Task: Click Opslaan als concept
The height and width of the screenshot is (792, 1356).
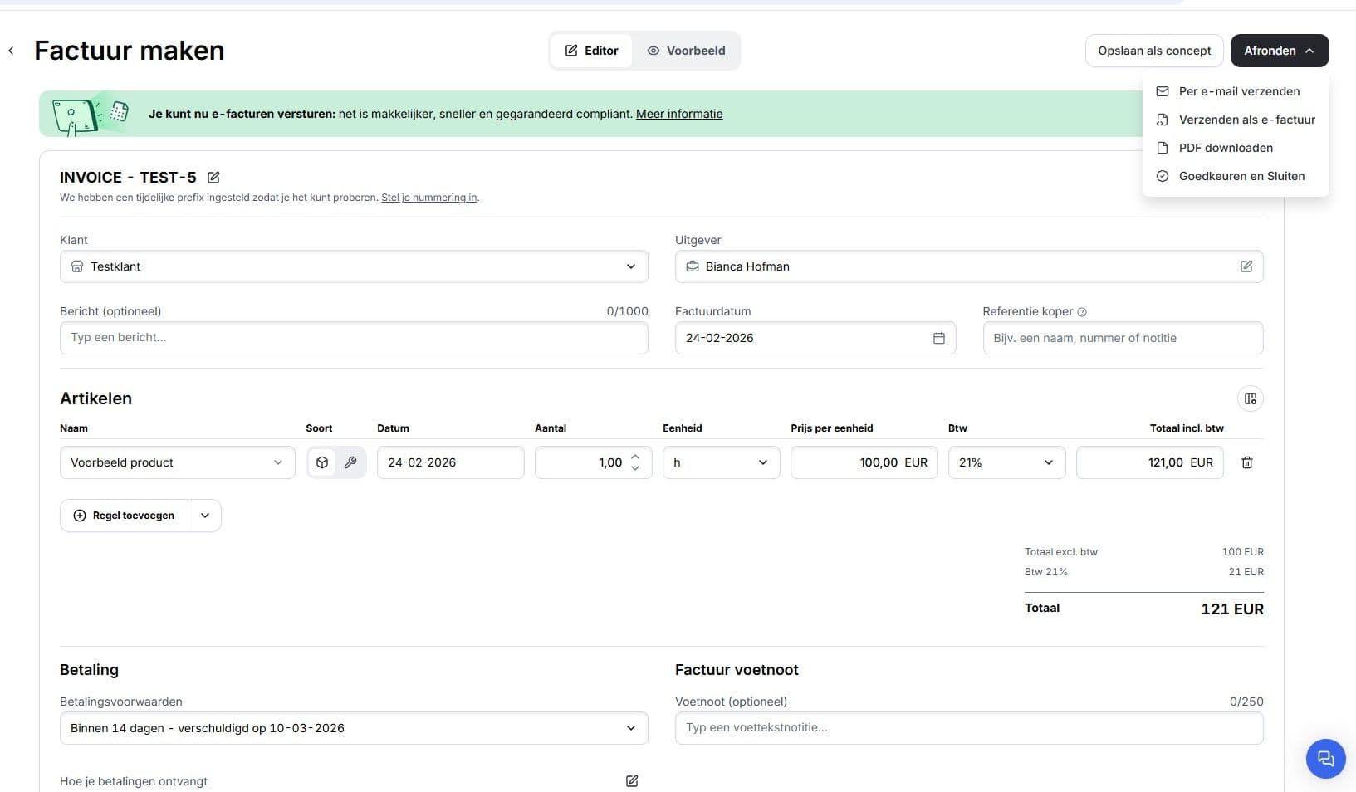Action: pos(1153,51)
